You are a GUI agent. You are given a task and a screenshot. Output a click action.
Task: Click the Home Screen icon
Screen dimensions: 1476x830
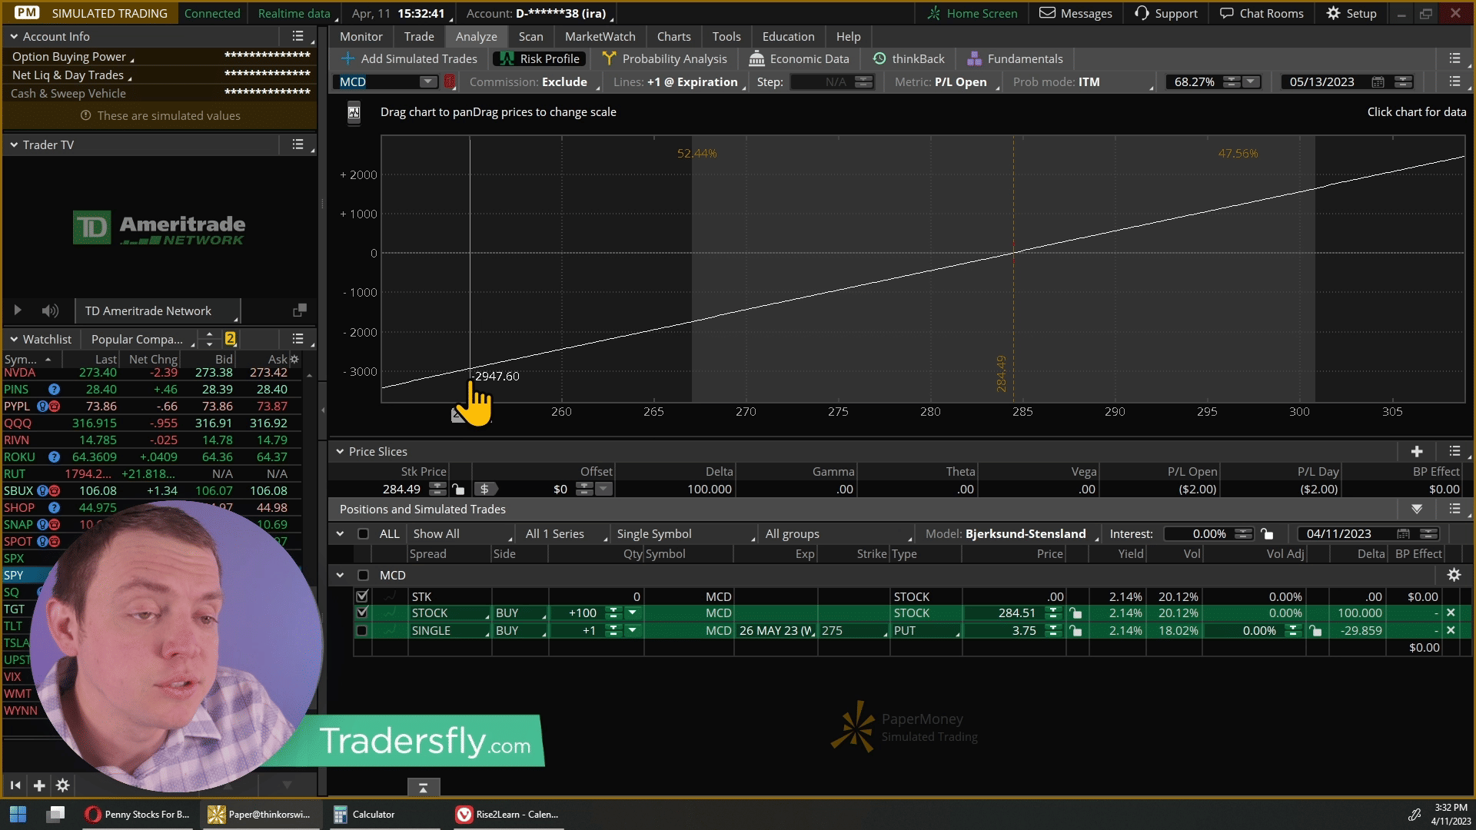pyautogui.click(x=934, y=13)
